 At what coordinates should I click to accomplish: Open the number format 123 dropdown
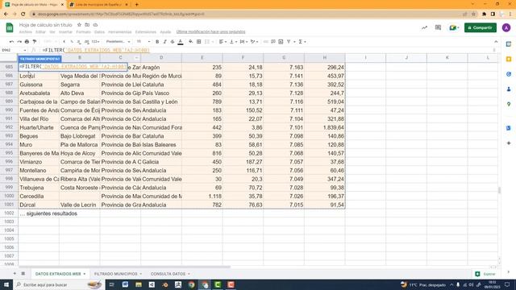[95, 42]
